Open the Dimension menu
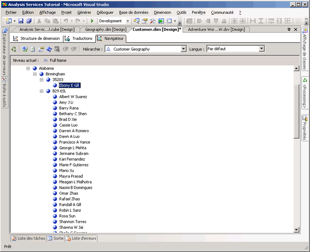This screenshot has width=310, height=252. (x=163, y=13)
